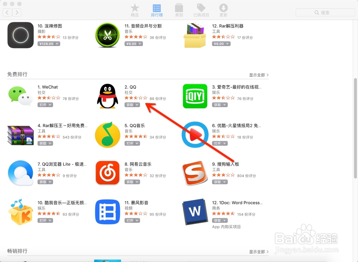
Task: Expand dropdown arrow next to Rar解压王 获取
Action: coord(50,143)
